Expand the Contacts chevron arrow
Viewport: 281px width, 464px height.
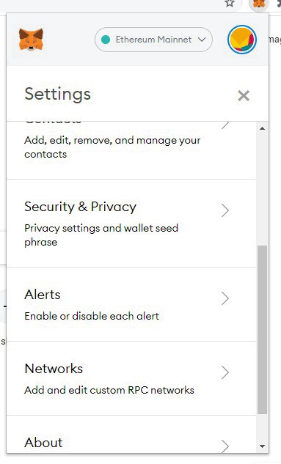coord(225,125)
